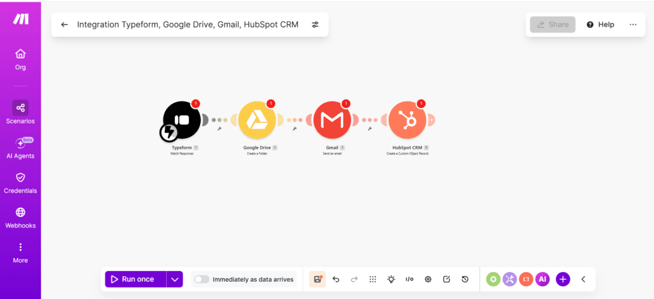Click the Save scenario icon
Screen dimensions: 654x299
point(317,279)
